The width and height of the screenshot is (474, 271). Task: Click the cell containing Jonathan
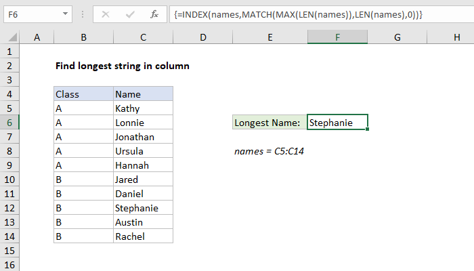pyautogui.click(x=143, y=137)
